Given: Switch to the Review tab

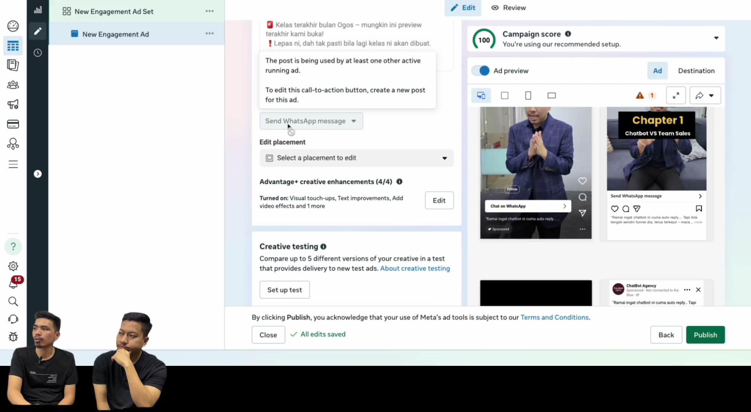Looking at the screenshot, I should coord(508,8).
